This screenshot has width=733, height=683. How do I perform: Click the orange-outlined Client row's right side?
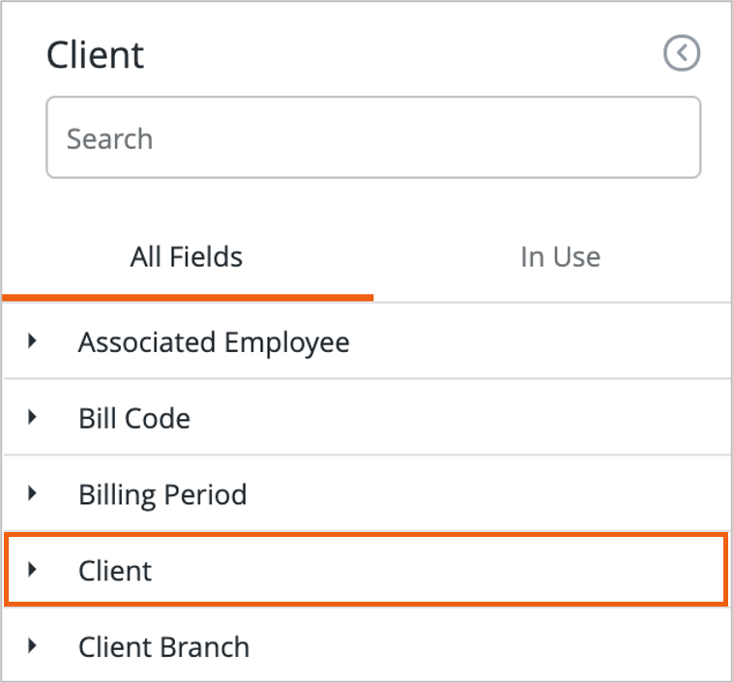(x=580, y=571)
